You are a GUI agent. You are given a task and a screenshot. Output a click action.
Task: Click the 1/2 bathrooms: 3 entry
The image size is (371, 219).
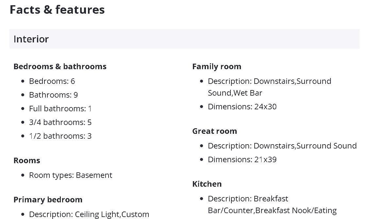coord(60,136)
